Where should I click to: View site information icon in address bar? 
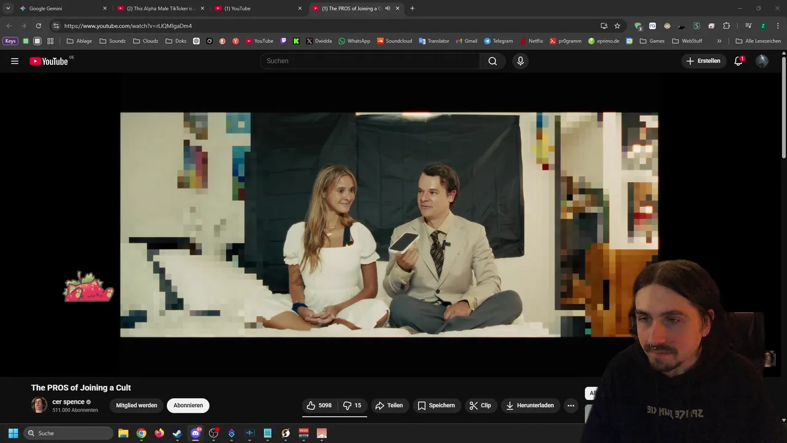point(56,26)
